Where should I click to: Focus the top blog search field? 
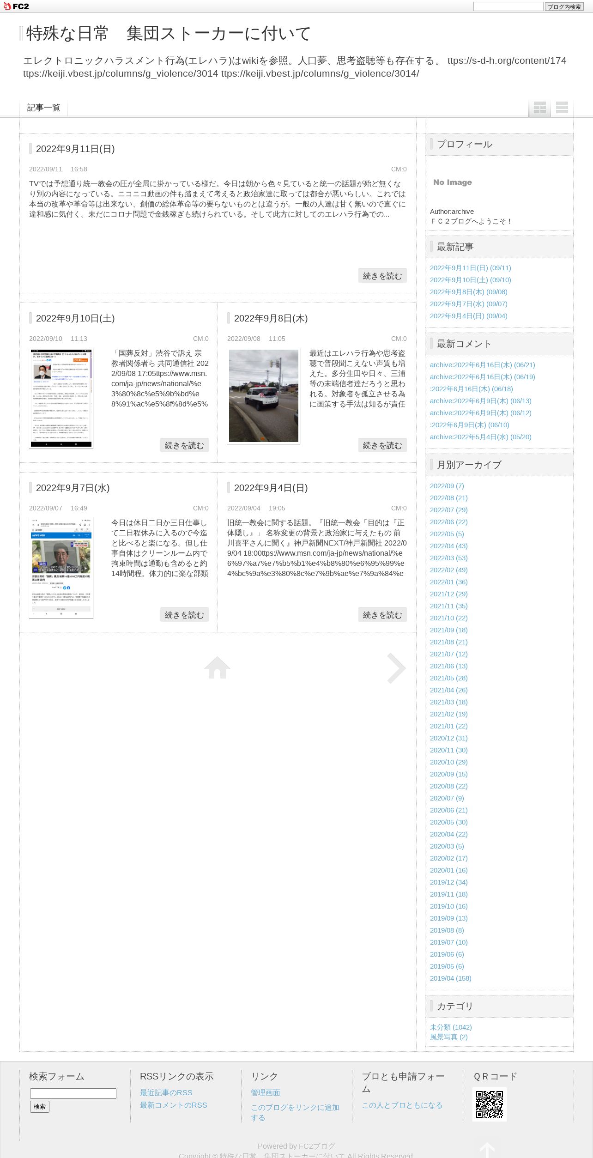coord(508,6)
